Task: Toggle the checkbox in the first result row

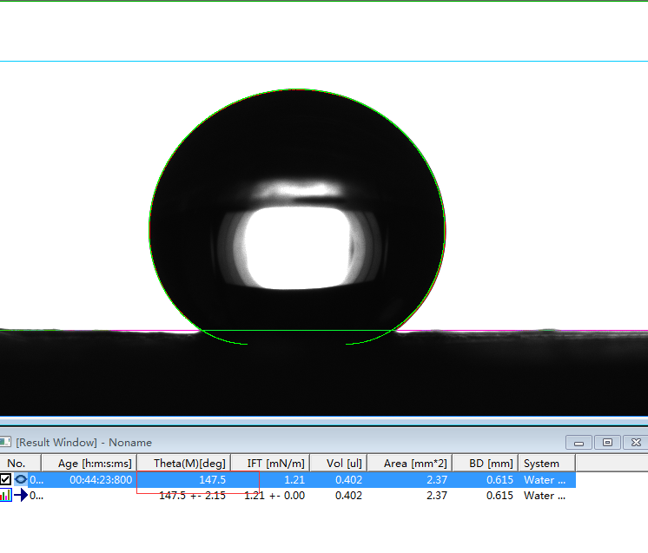Action: click(6, 479)
